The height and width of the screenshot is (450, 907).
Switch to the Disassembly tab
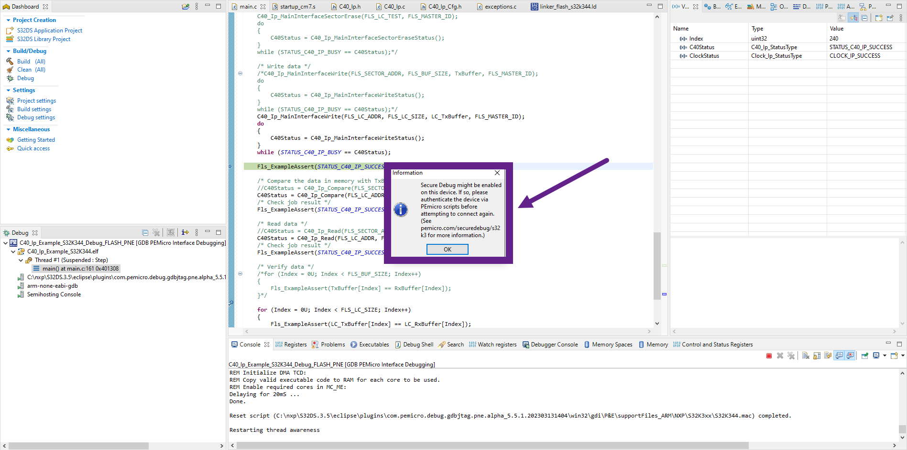point(802,7)
